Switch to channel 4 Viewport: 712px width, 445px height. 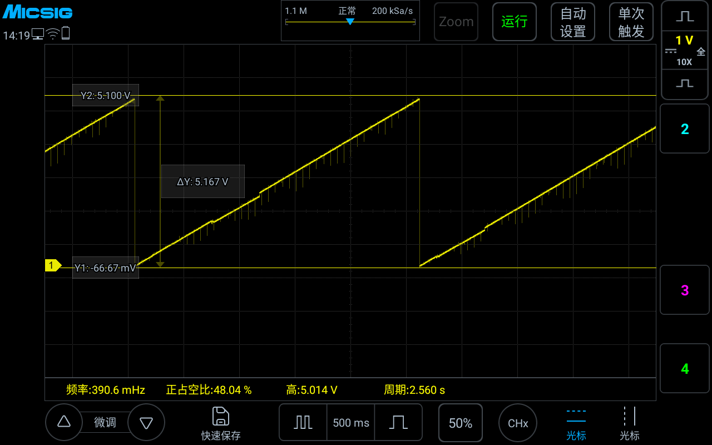(685, 368)
